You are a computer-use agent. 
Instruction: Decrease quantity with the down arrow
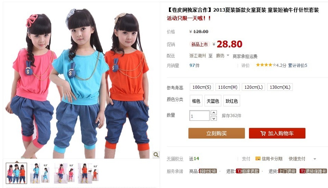[x=214, y=118]
